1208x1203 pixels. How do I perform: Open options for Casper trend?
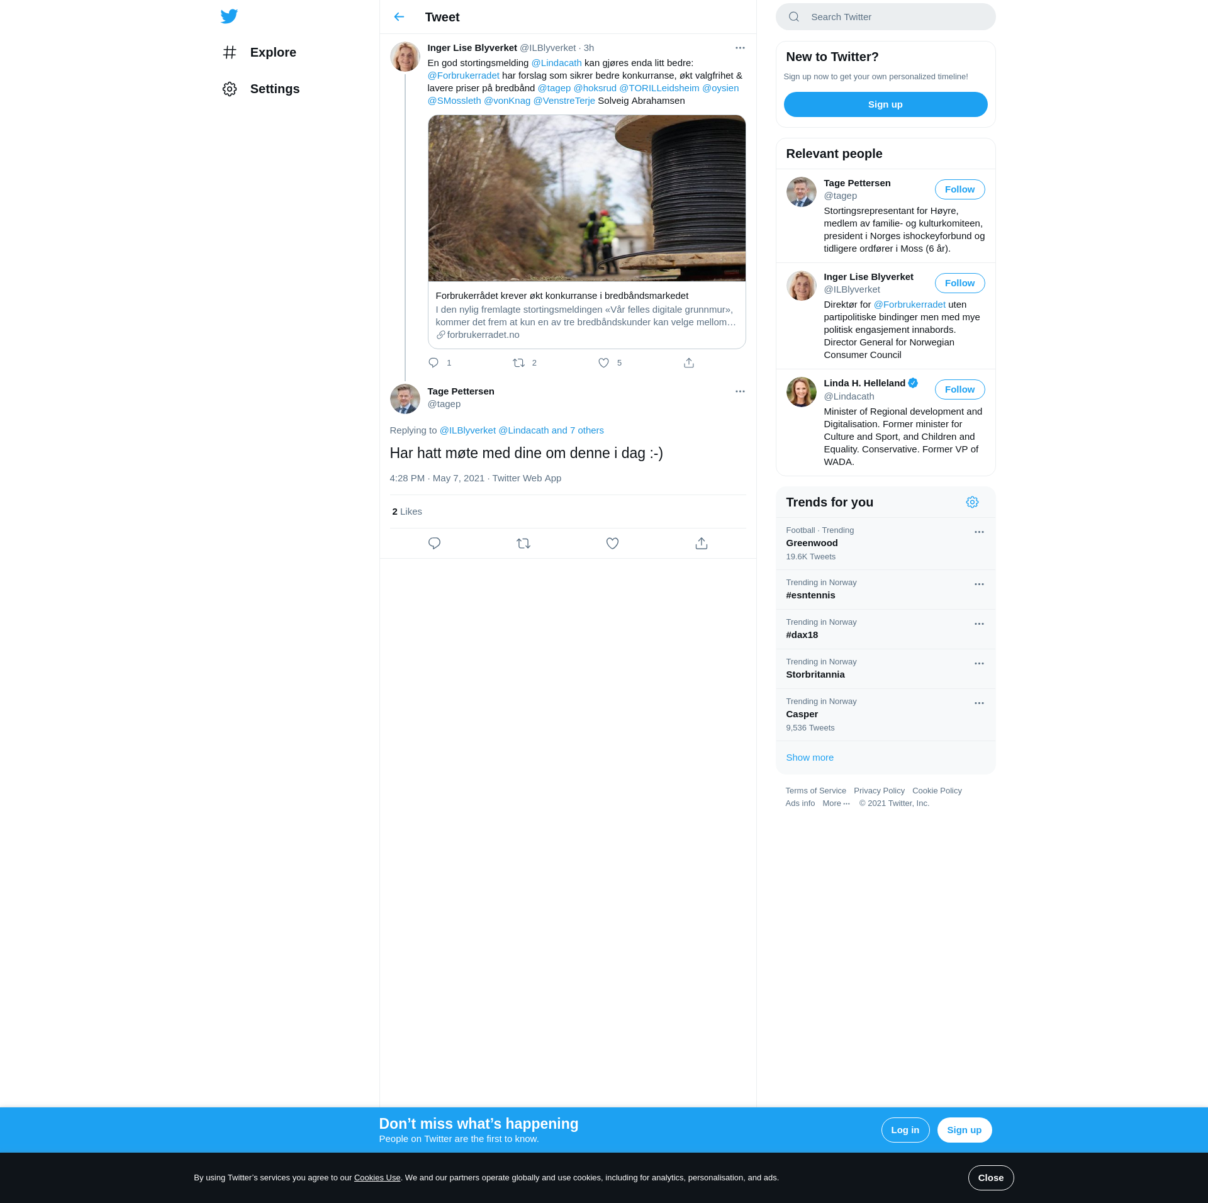tap(979, 703)
